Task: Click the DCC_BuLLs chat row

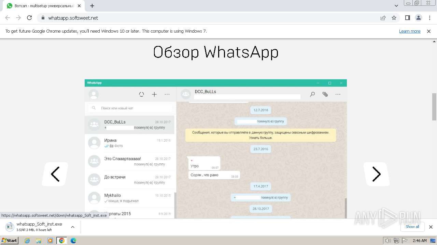Action: click(x=129, y=125)
